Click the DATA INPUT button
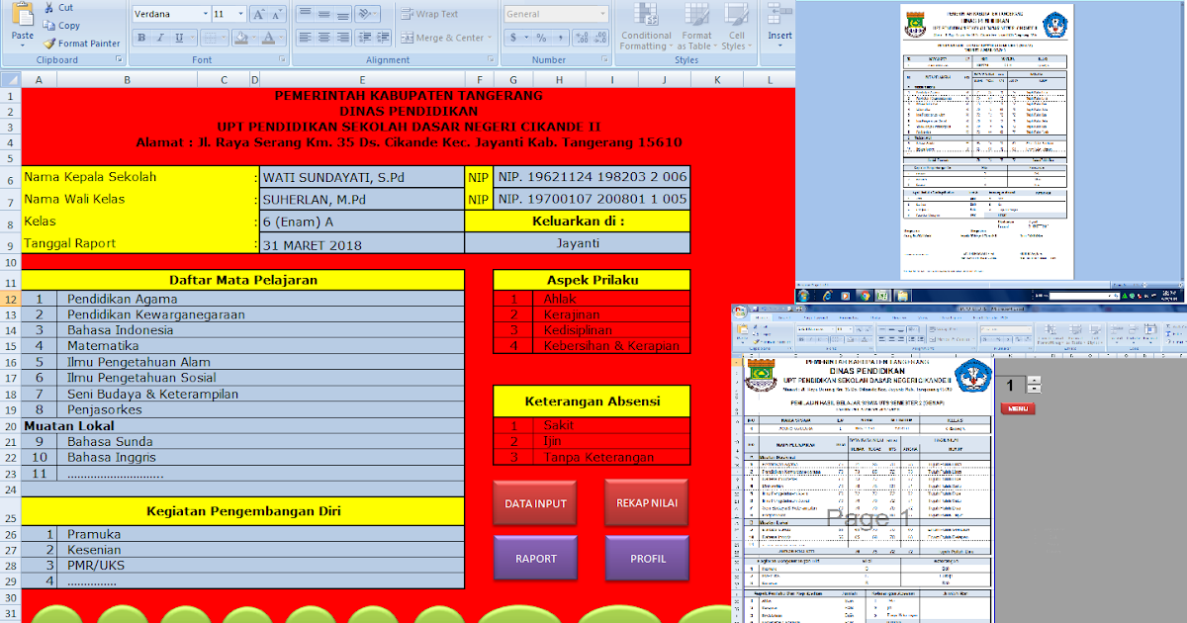Viewport: 1187px width, 623px height. point(535,503)
